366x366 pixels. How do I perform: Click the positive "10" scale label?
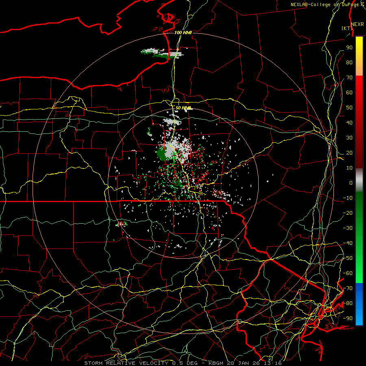[x=349, y=168]
